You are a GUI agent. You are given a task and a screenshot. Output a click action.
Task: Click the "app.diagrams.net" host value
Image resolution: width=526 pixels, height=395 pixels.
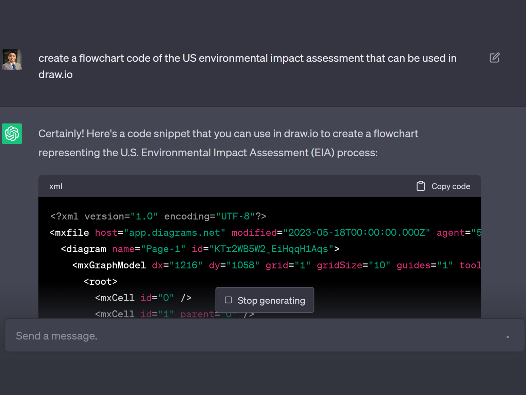174,233
